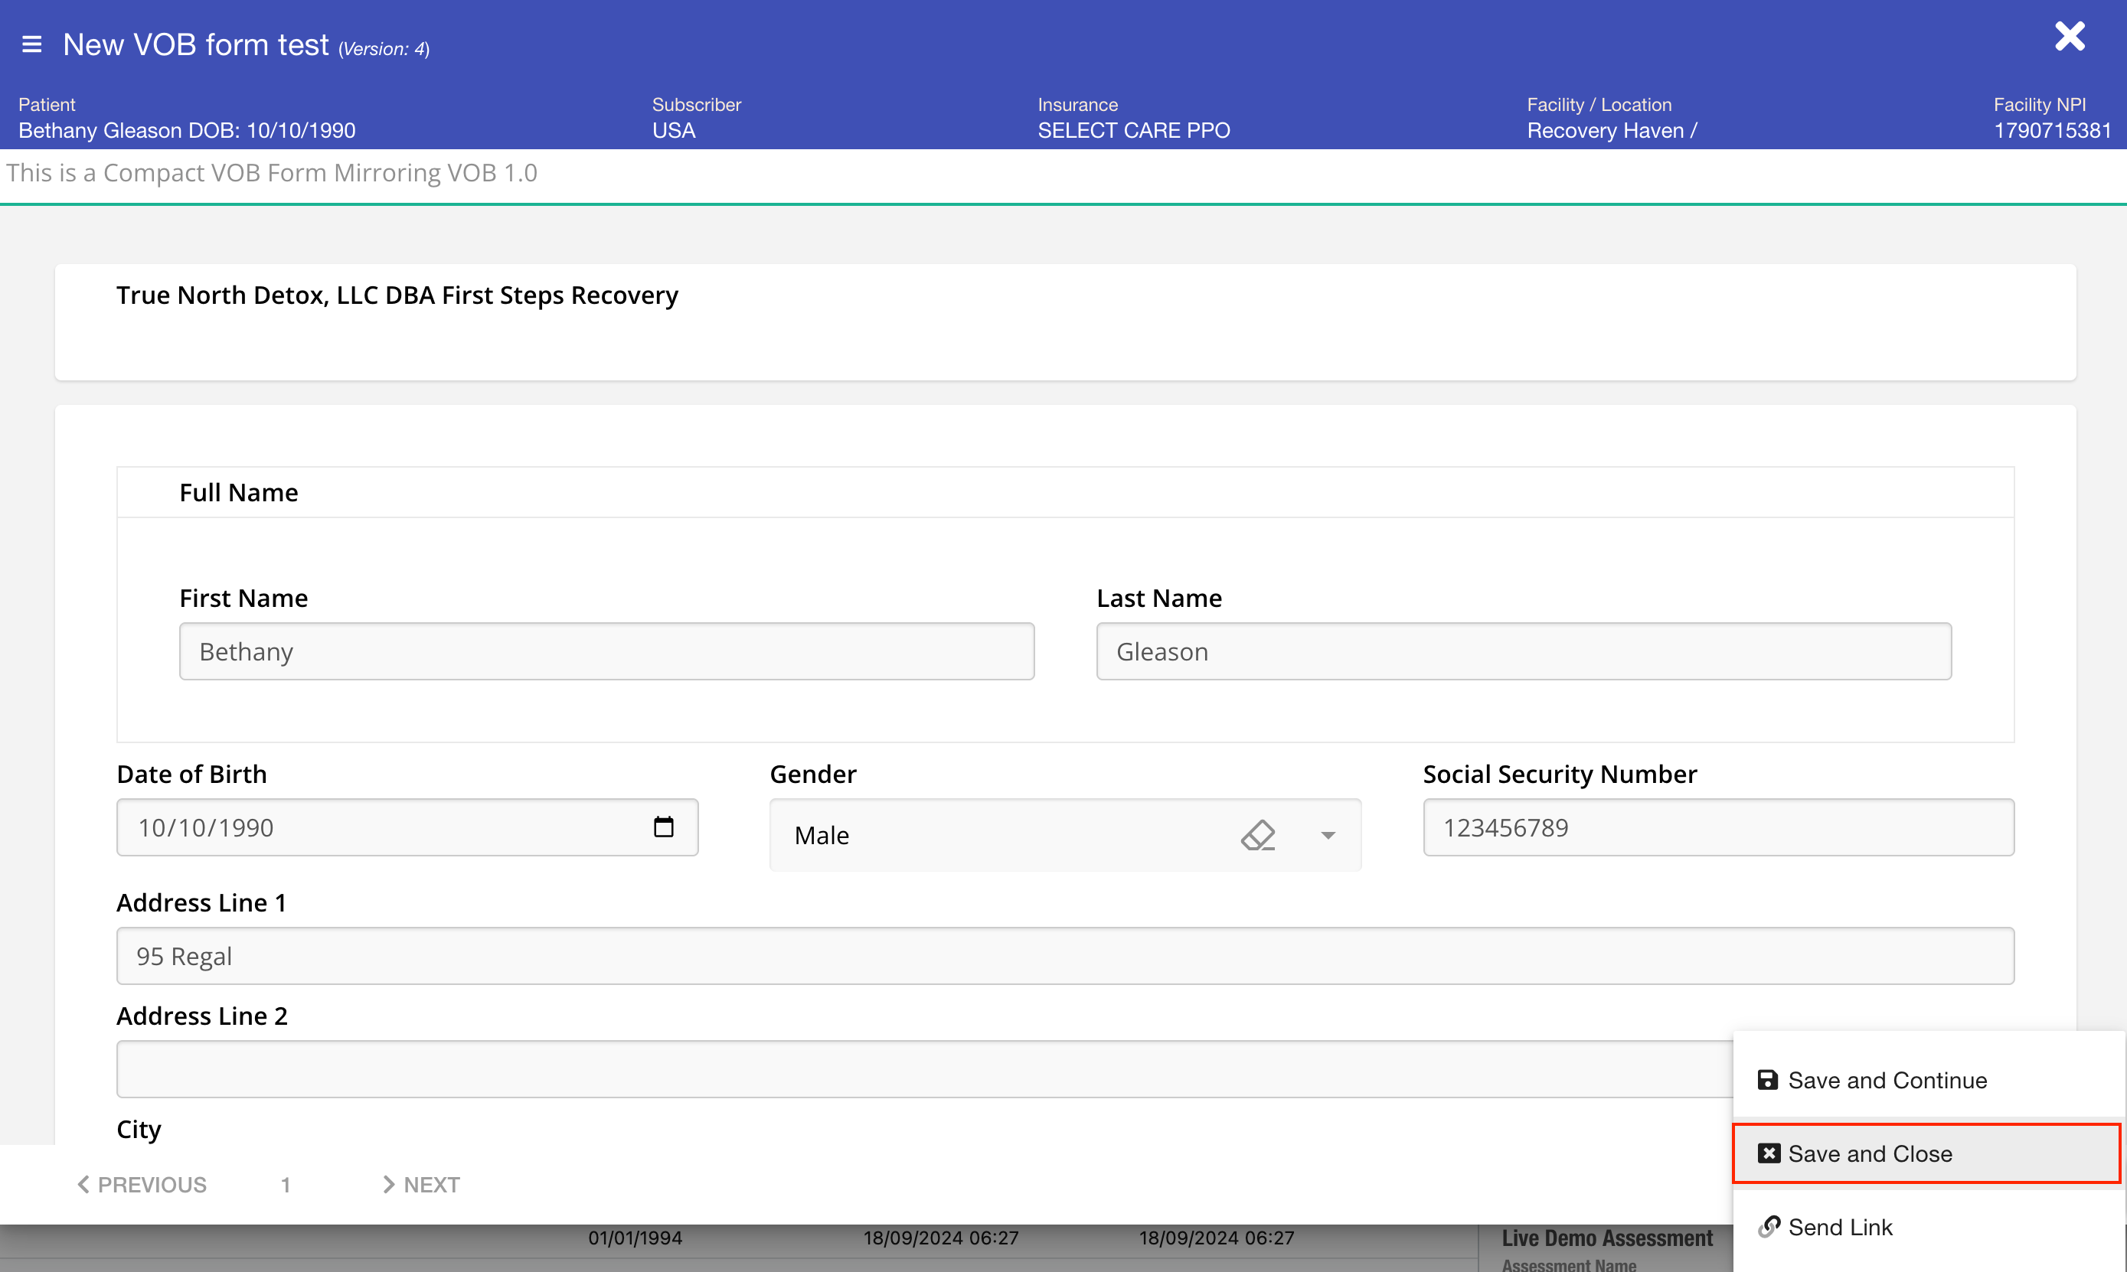Click the Send Link chain icon

tap(1768, 1228)
